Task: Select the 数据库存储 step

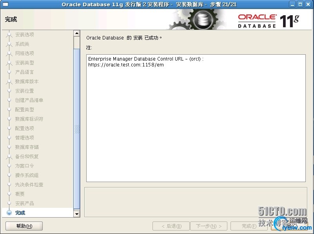Action: pos(27,147)
